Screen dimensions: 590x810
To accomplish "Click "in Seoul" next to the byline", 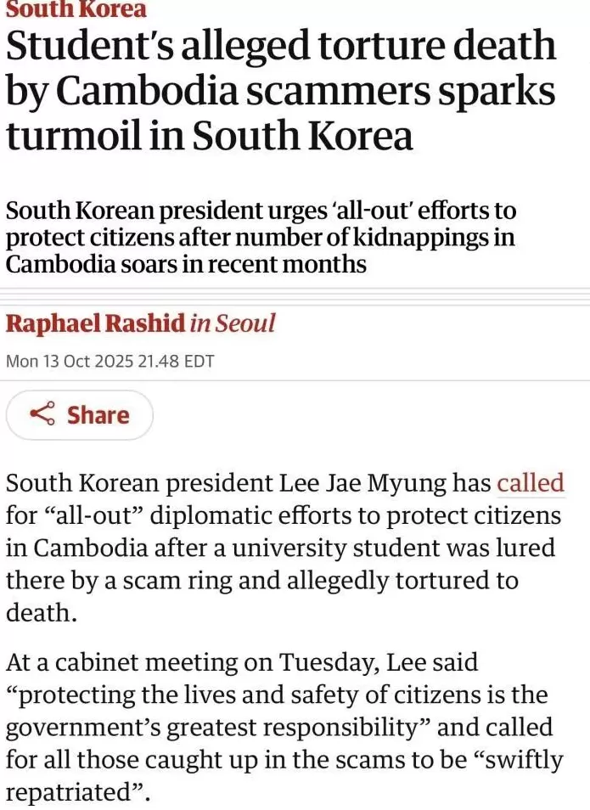I will pos(229,323).
